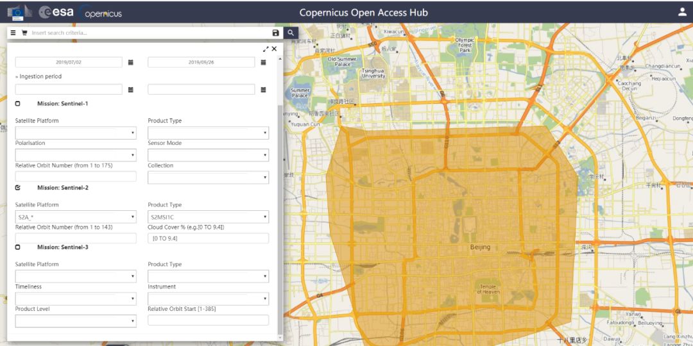Open calendar for ingestion period start
Screen dimensions: 693x346
(x=131, y=90)
